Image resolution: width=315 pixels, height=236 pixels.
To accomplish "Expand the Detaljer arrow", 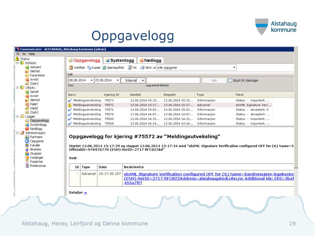I will pyautogui.click(x=86, y=193).
